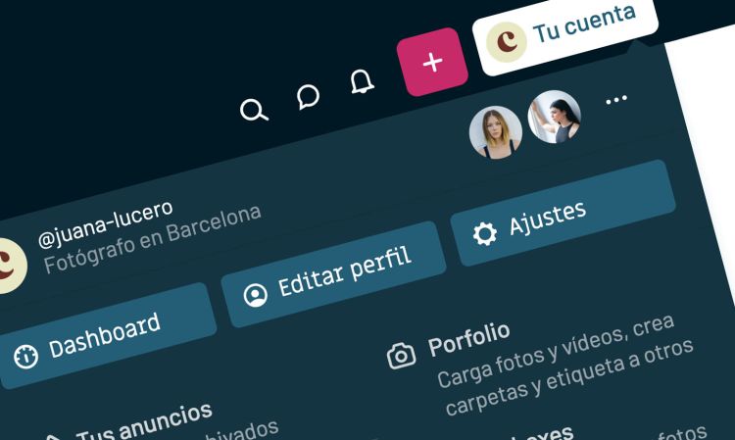Click the pink plus create button
This screenshot has width=735, height=440.
click(432, 62)
